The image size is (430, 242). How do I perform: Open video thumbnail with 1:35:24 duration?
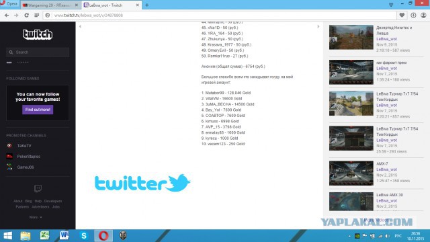(351, 72)
